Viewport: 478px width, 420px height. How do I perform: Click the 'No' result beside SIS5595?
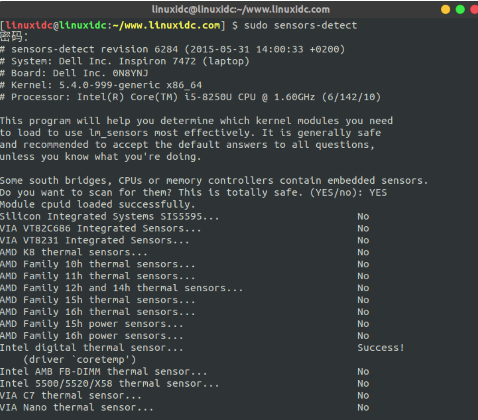pyautogui.click(x=363, y=216)
